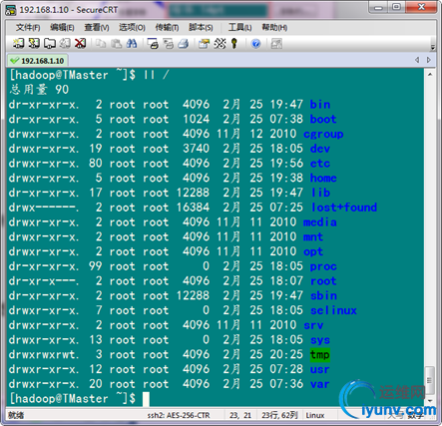Open the 查看(V) menu
Image resolution: width=442 pixels, height=426 pixels.
tap(97, 27)
